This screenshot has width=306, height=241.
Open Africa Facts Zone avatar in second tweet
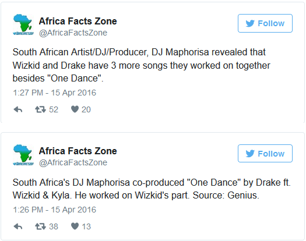tap(23, 155)
